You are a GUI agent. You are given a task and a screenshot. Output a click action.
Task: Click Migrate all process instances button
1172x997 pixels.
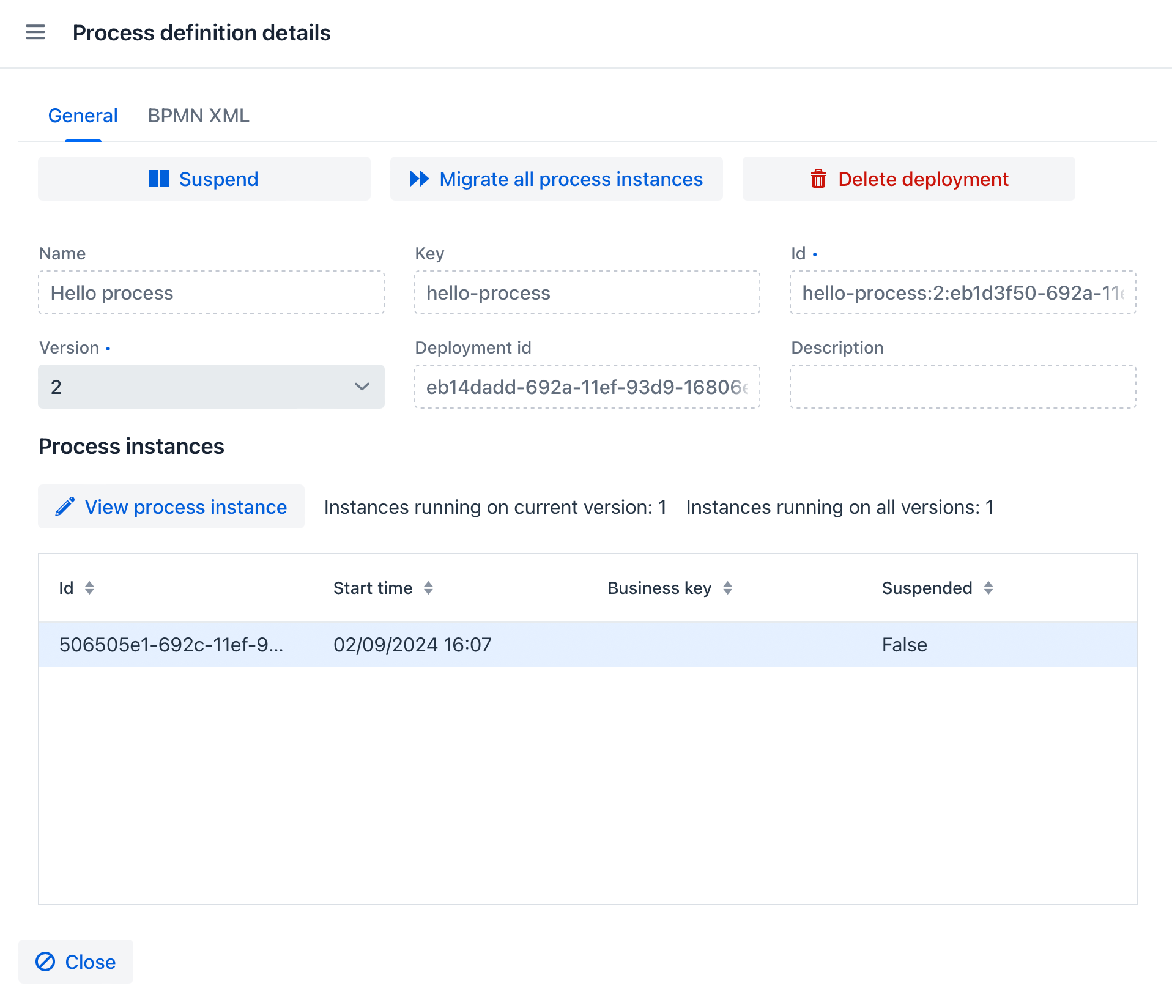tap(556, 179)
